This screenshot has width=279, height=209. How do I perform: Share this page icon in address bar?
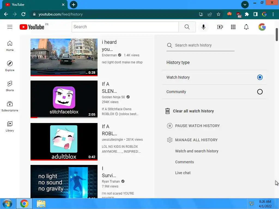210,14
